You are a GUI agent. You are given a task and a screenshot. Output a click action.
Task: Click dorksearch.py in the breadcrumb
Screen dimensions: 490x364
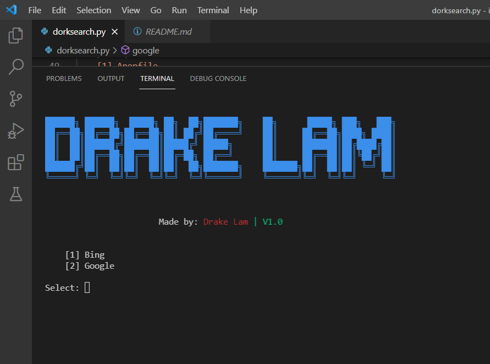[83, 51]
